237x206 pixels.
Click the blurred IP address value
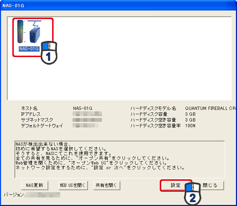click(x=87, y=114)
